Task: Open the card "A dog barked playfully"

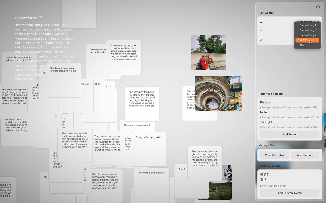Action: click(149, 149)
